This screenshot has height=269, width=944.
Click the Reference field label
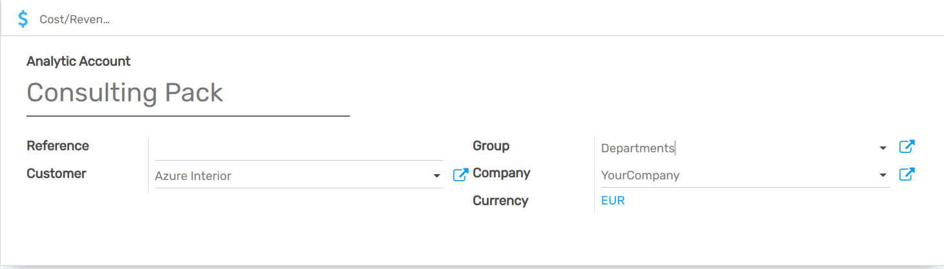58,146
